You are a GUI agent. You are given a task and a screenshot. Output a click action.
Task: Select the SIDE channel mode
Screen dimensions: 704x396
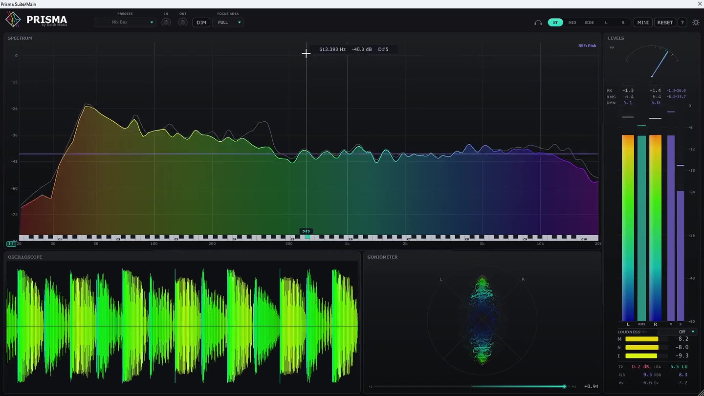point(589,22)
